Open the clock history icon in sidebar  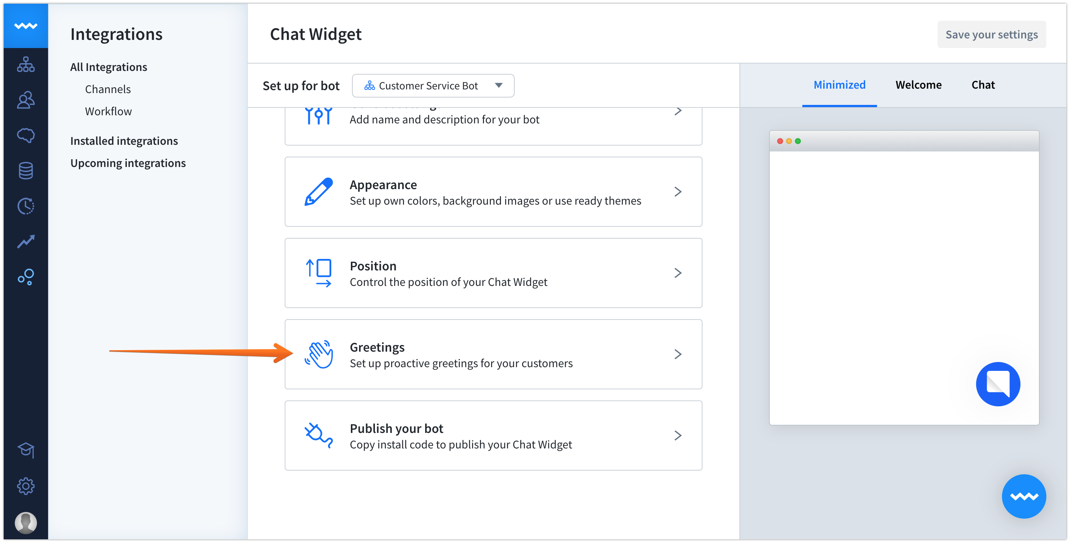[26, 206]
